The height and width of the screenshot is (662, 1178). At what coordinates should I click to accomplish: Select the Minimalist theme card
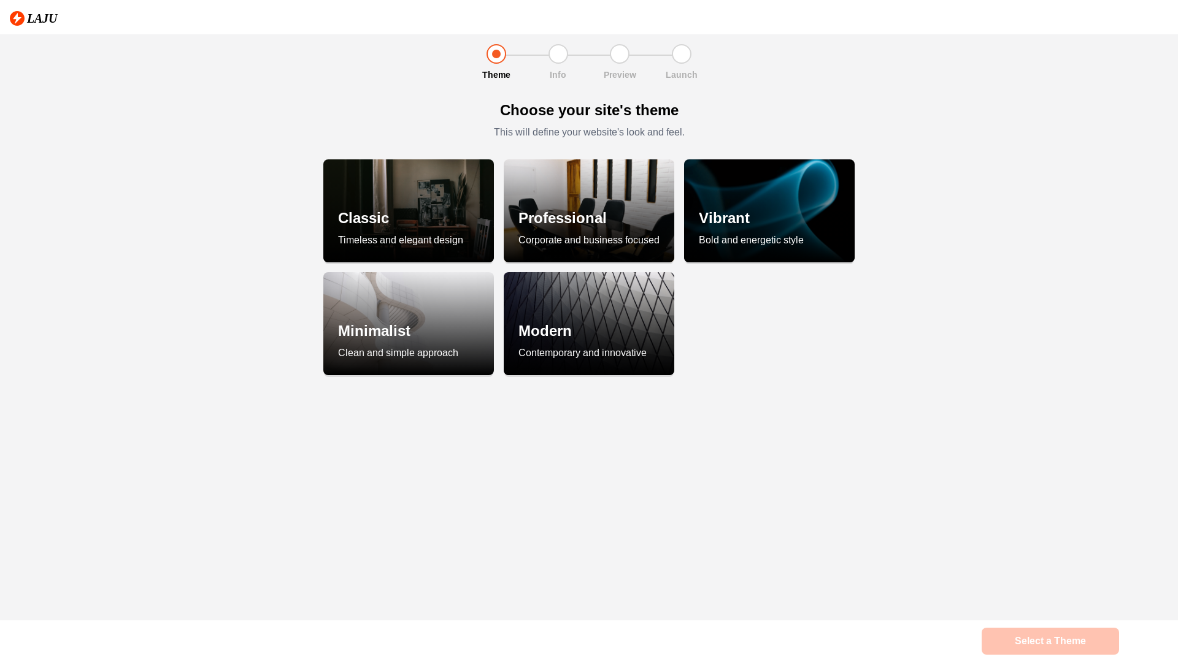point(409,324)
